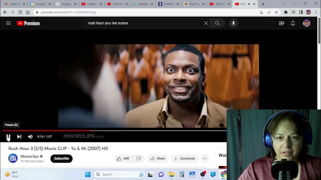321x180 pixels.
Task: Switch to the Google Calendar tab
Action: (40, 4)
